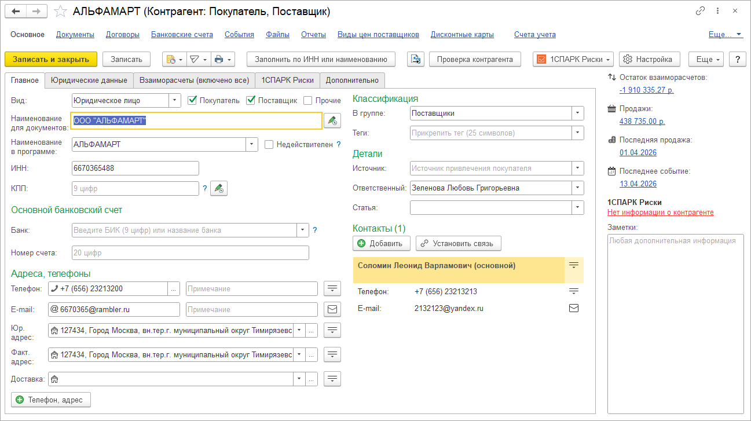This screenshot has width=751, height=421.
Task: Open the sales amount link 438 735,00 р.
Action: [642, 121]
